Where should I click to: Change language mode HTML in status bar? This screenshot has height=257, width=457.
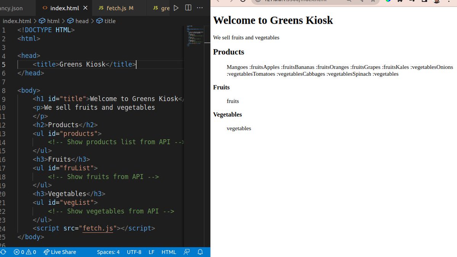click(169, 252)
